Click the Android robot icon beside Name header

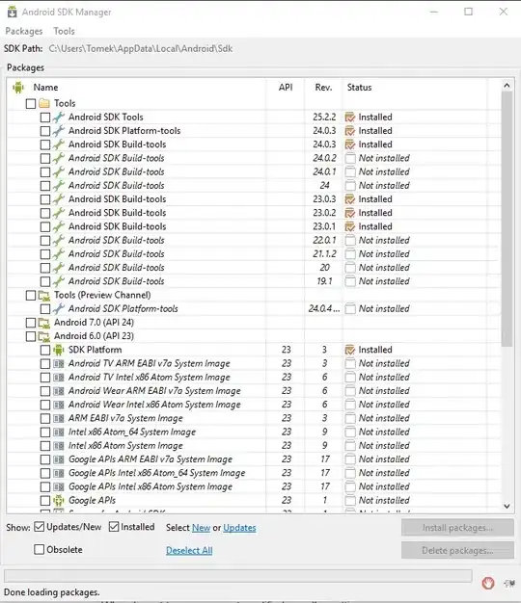[18, 88]
